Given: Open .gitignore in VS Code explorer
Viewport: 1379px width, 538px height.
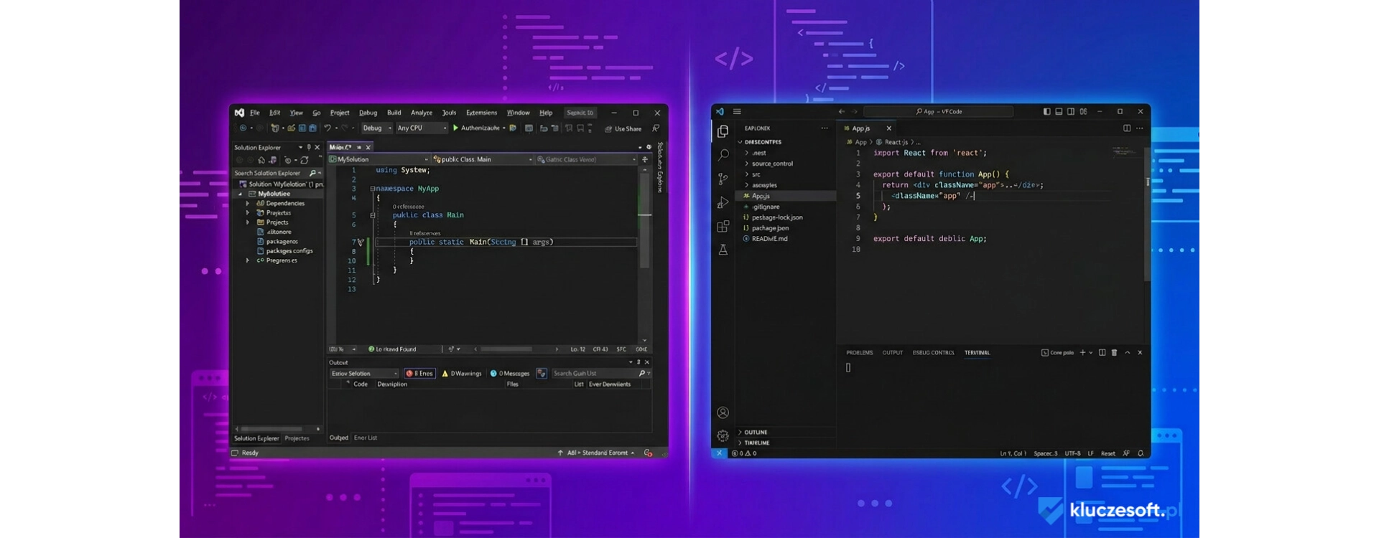Looking at the screenshot, I should click(766, 207).
